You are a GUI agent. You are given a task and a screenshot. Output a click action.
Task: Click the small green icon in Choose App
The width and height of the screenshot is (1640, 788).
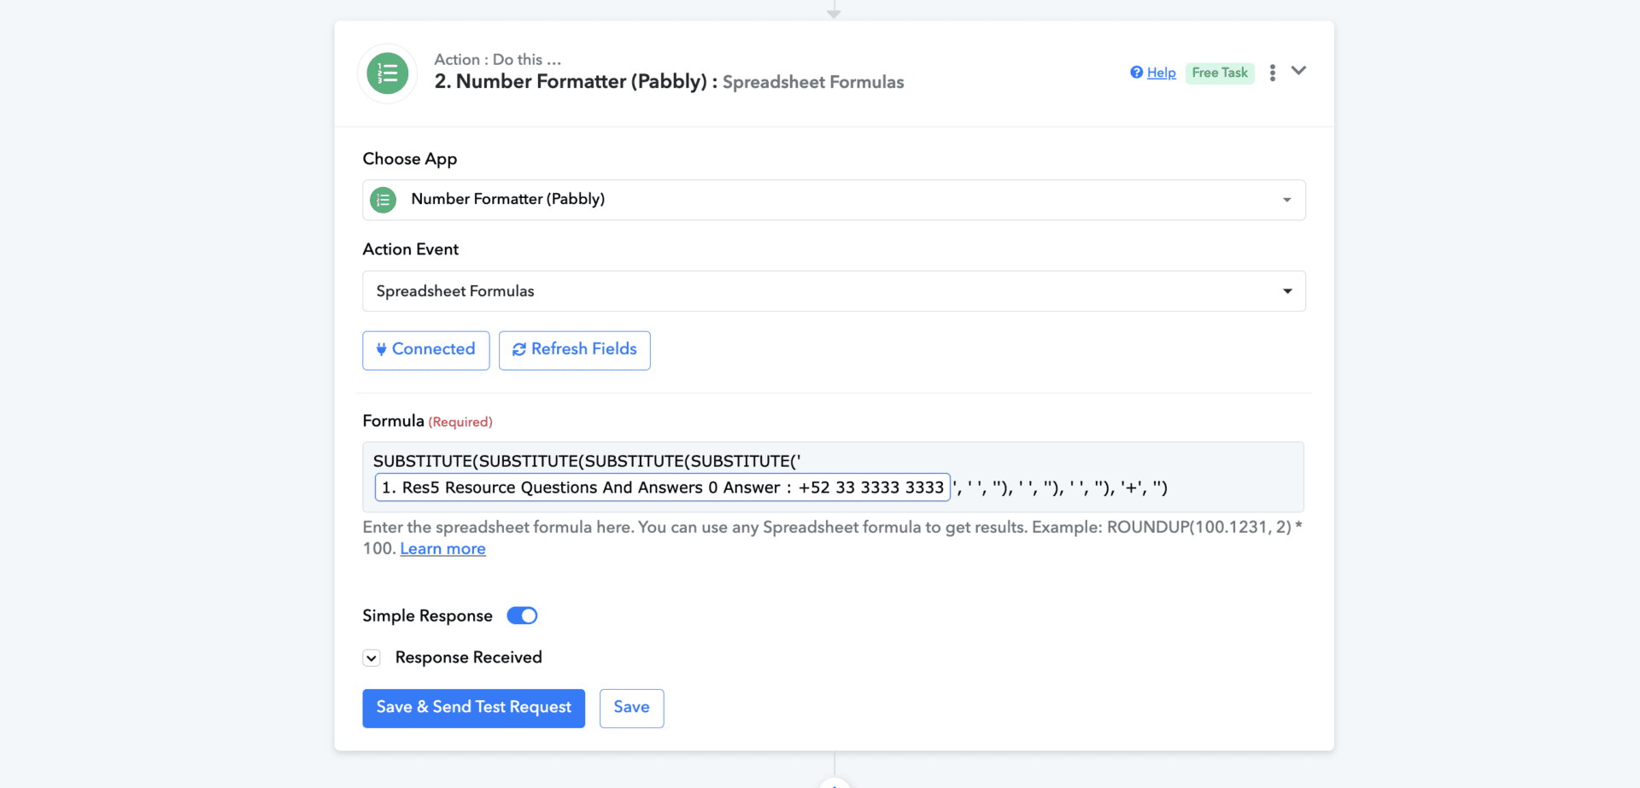[384, 200]
